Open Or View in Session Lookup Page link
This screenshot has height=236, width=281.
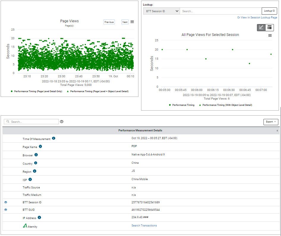click(x=257, y=18)
